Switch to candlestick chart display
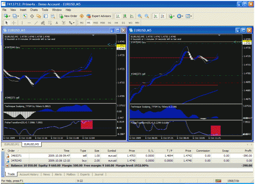Viewport: 255px width, 184px height. coord(125,16)
